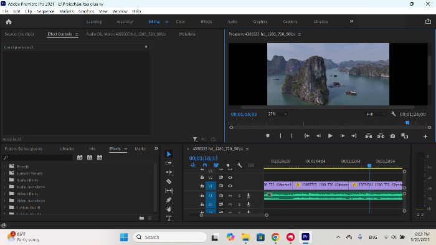Screen dimensions: 436x245
Task: Filter effects by Accelerated Effects badge
Action: [x=80, y=158]
